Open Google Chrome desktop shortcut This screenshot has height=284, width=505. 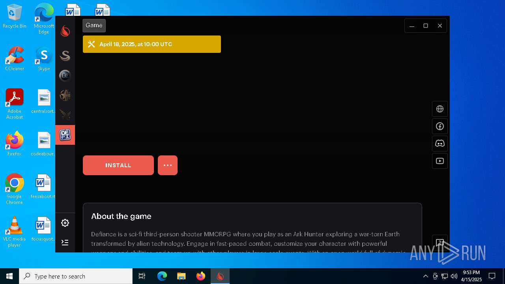[x=15, y=189]
